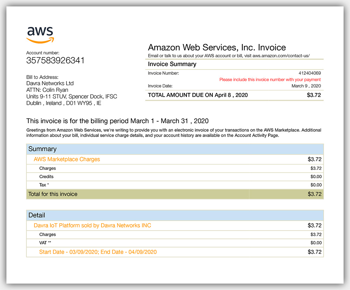Select the $3.72 beside Davra IoT Platform
This screenshot has width=350, height=290.
click(x=315, y=226)
